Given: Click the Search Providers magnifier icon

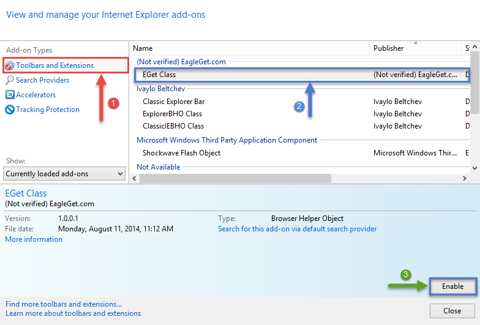Looking at the screenshot, I should 10,80.
